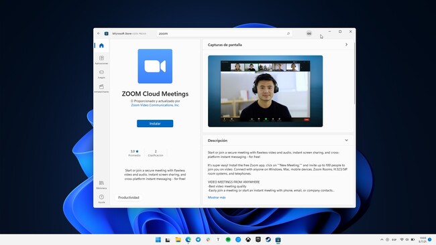Open the Zoom meeting screenshot thumbnail
This screenshot has width=436, height=245.
(265, 91)
